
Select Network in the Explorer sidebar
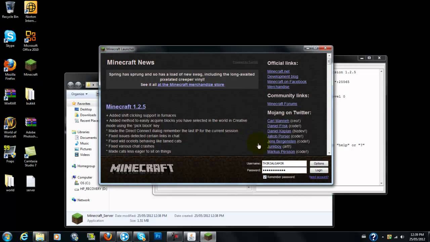pos(84,200)
